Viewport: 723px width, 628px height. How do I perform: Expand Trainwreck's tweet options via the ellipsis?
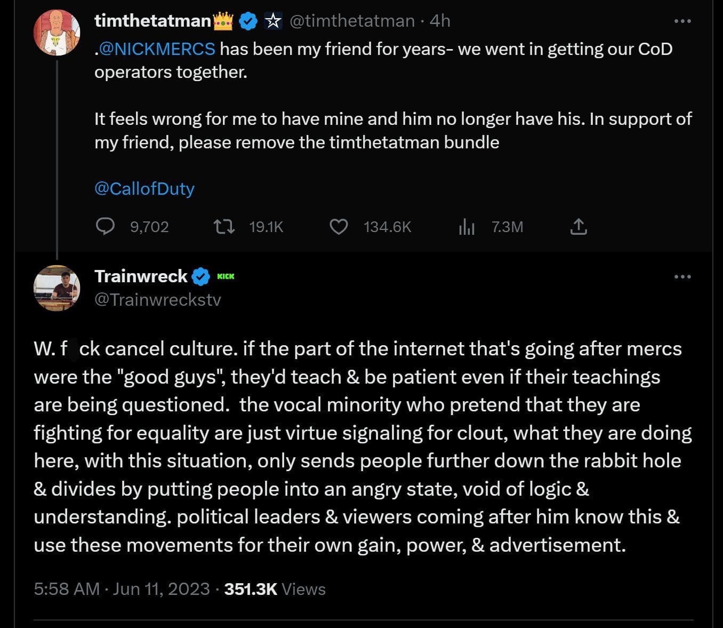pos(682,276)
